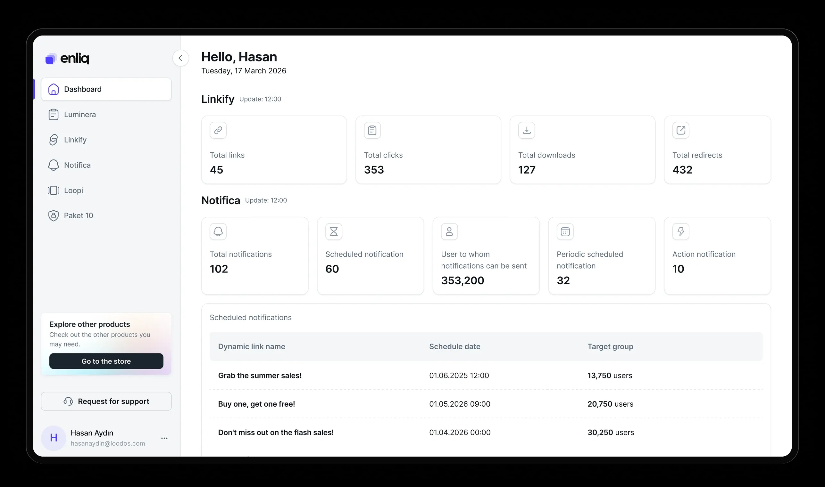Viewport: 825px width, 487px height.
Task: Click Request for support button
Action: [x=106, y=401]
